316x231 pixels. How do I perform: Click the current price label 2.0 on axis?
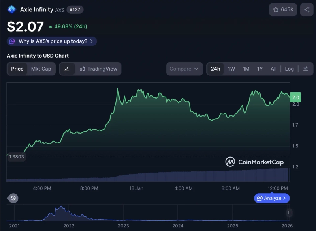click(x=295, y=97)
